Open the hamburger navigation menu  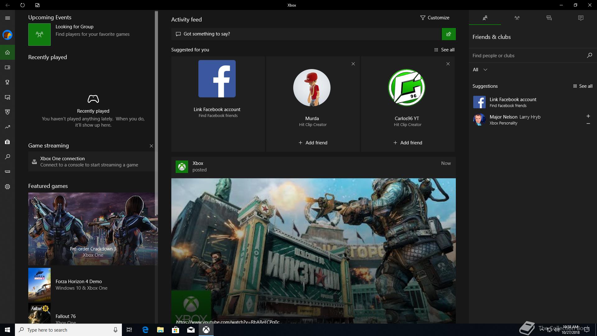click(7, 18)
